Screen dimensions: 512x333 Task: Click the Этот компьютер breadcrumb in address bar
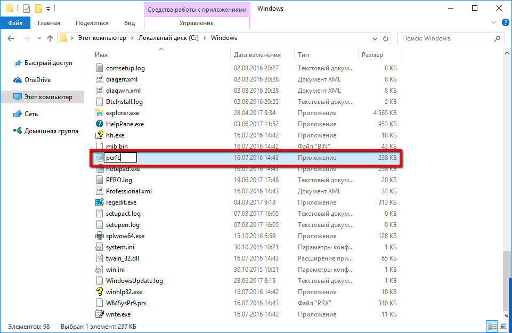click(x=102, y=38)
